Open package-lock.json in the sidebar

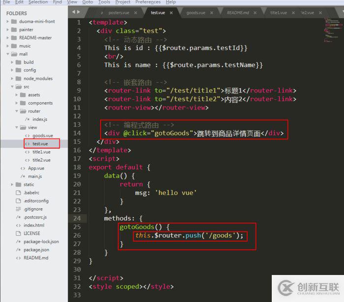[x=41, y=242]
